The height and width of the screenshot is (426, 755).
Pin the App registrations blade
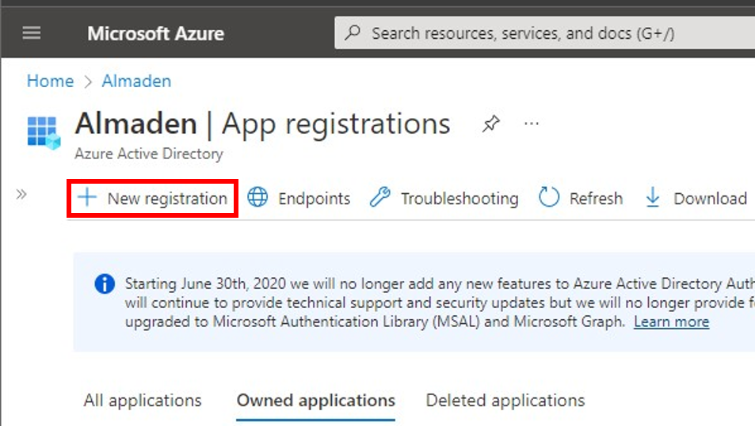pyautogui.click(x=491, y=124)
